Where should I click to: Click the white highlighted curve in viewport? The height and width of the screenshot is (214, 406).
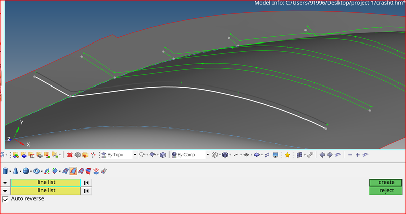coord(166,87)
